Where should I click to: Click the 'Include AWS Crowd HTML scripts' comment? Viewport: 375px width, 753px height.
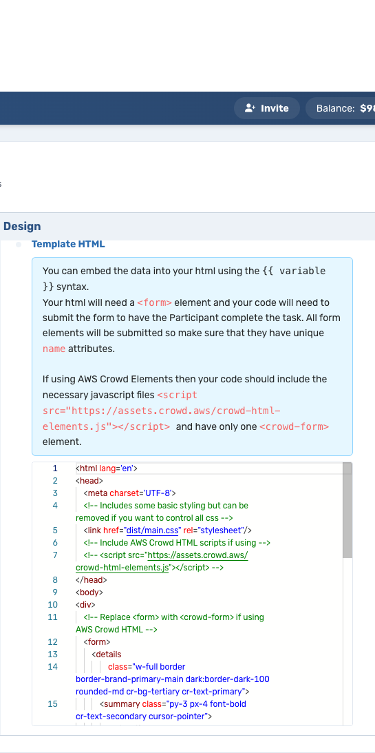[177, 543]
